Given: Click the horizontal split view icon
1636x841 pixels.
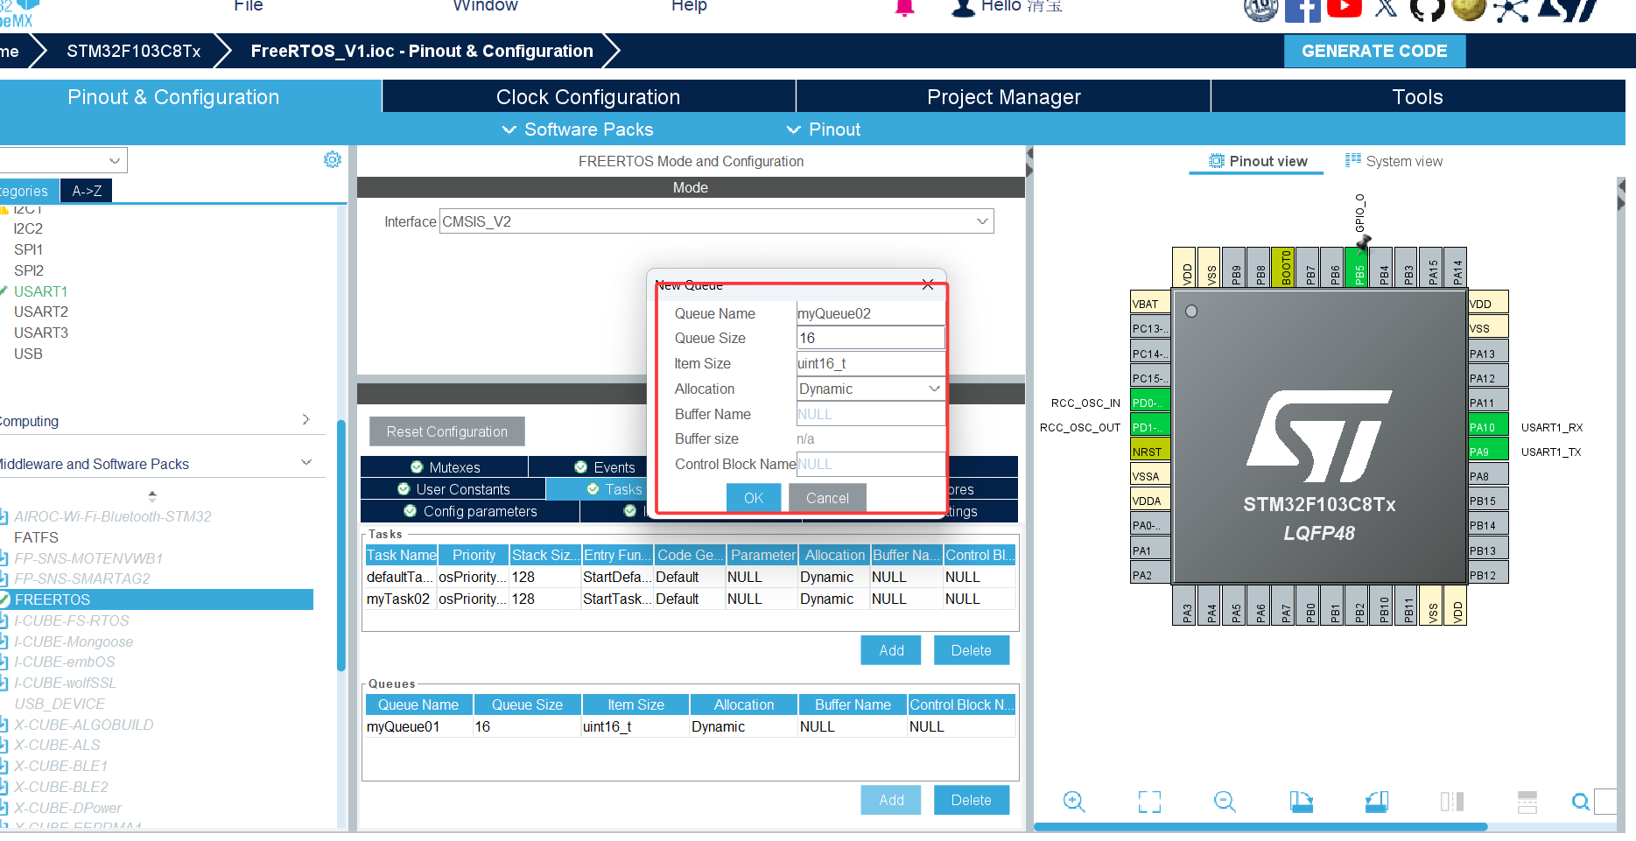Looking at the screenshot, I should click(x=1527, y=801).
